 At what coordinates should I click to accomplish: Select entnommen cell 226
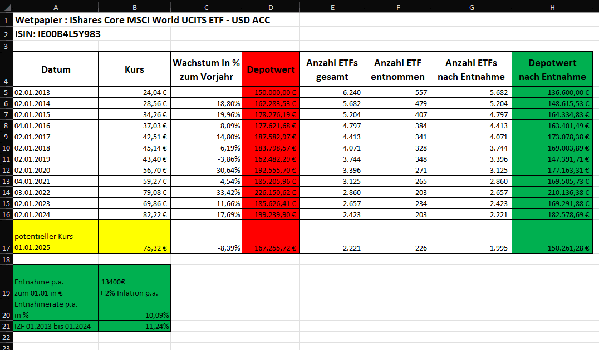point(398,236)
